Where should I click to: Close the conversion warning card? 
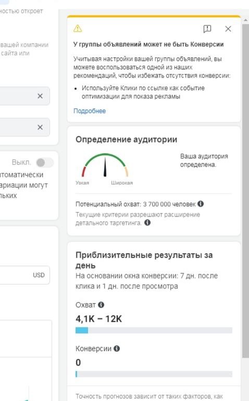pos(228,29)
